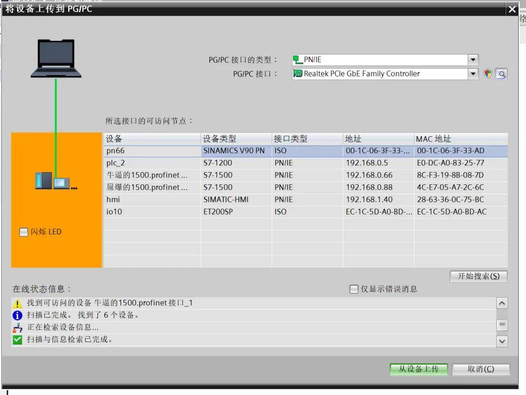Click the S7-1200 device type cell
The image size is (526, 395).
[236, 163]
